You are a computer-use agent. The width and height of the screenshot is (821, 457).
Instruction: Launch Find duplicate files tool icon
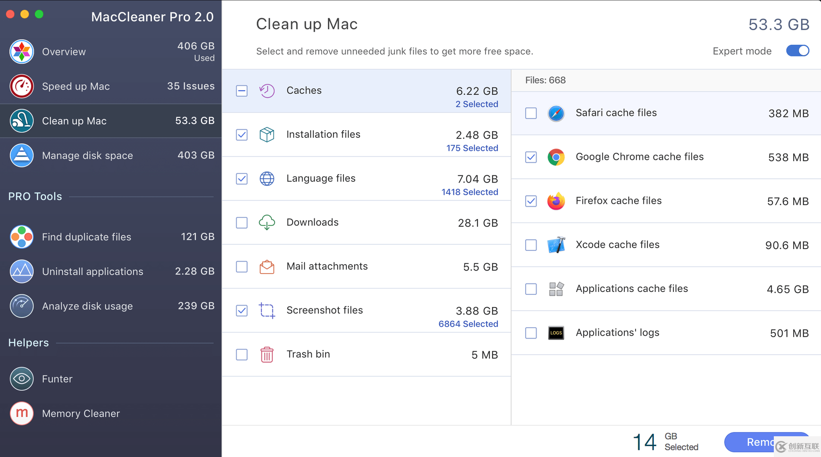point(21,237)
